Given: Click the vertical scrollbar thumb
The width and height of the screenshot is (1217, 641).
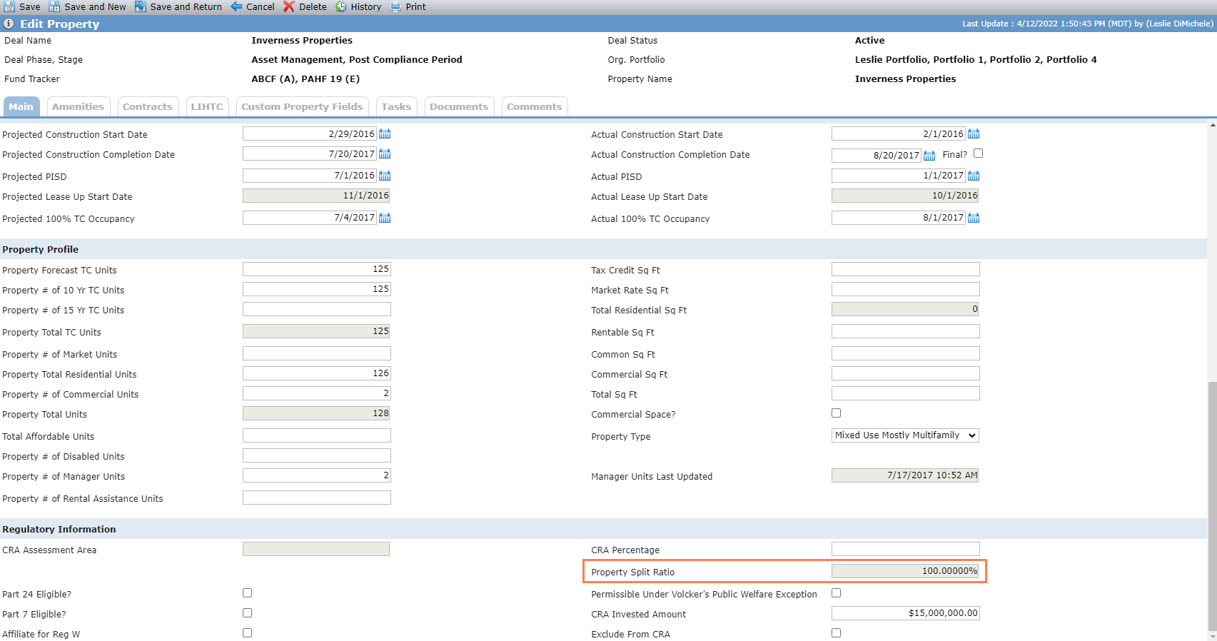Looking at the screenshot, I should tap(1212, 505).
